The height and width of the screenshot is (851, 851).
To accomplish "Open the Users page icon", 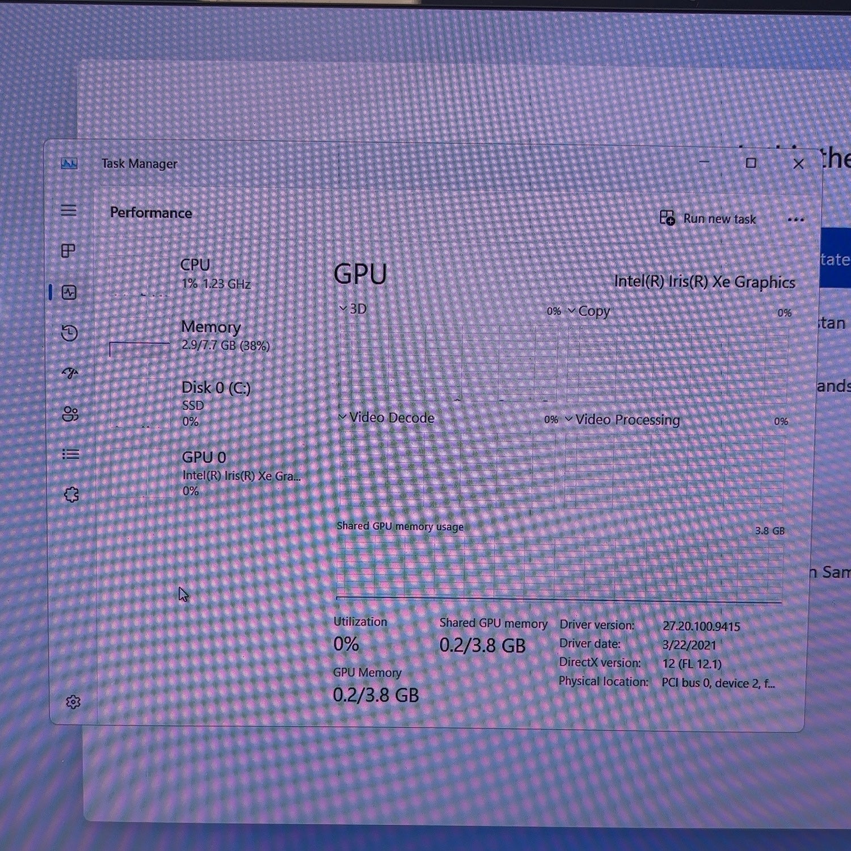I will (70, 414).
